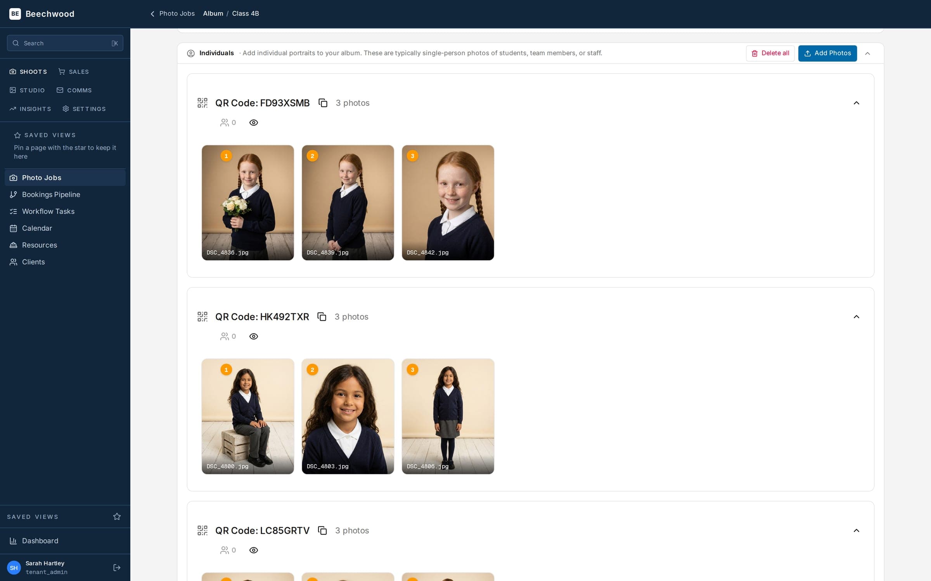Click the Add Photos button
931x581 pixels.
click(827, 53)
